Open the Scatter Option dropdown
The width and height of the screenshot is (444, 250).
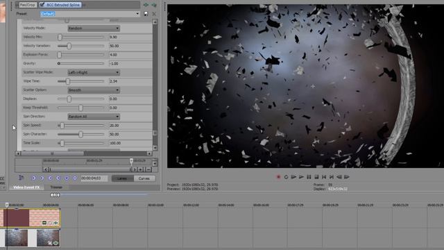pos(94,90)
